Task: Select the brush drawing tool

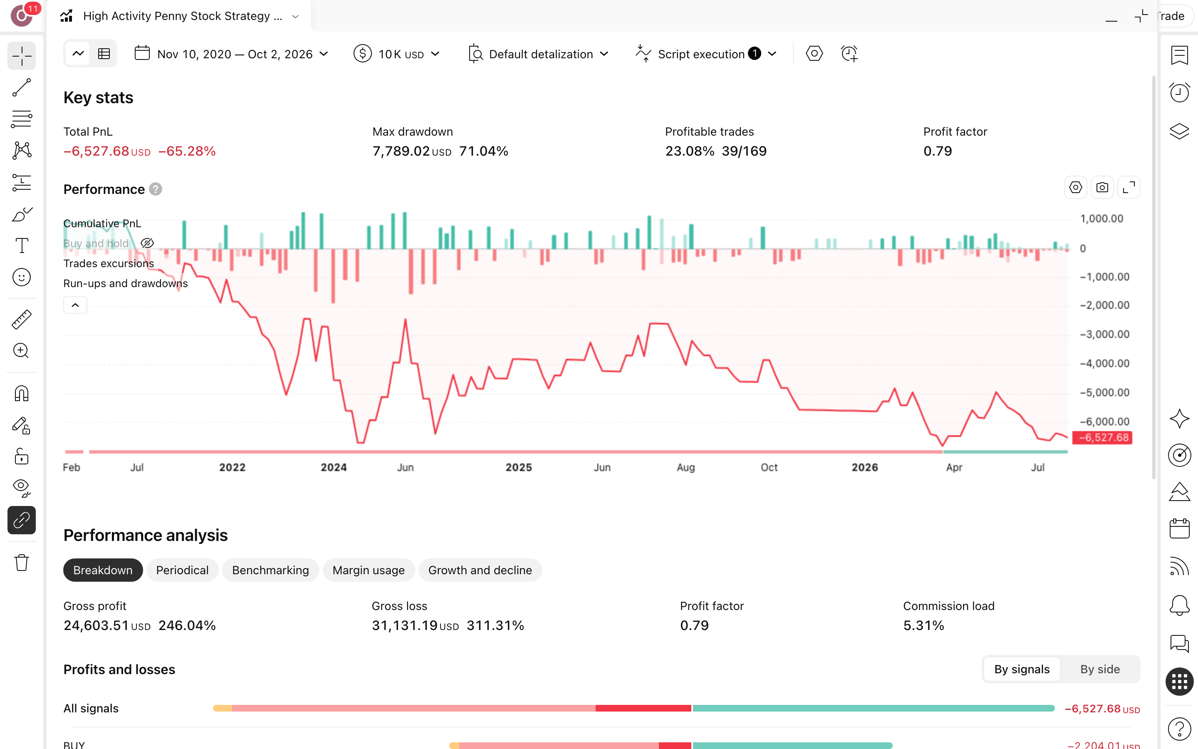Action: tap(22, 214)
